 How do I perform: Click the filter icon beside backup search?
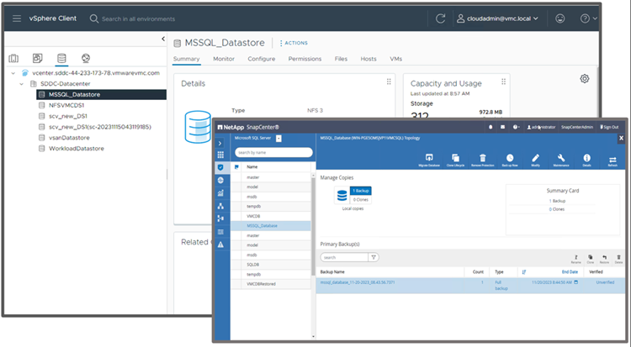pyautogui.click(x=374, y=257)
